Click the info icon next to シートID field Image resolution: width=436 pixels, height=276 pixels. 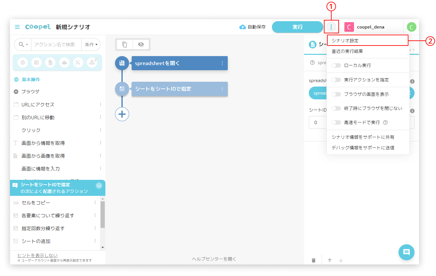pos(412,111)
